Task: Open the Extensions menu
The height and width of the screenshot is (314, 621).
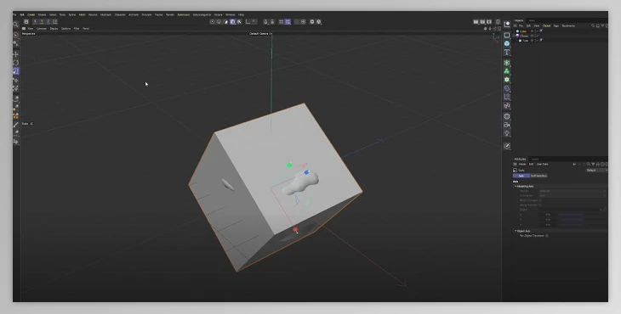Action: click(x=184, y=14)
